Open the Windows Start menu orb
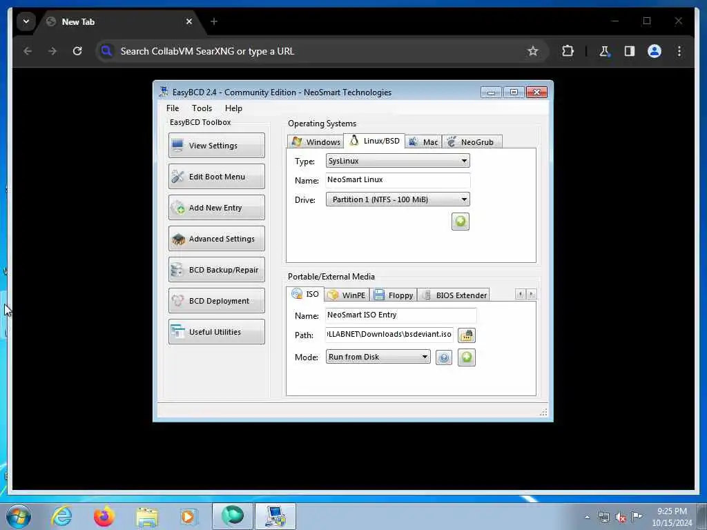Image resolution: width=707 pixels, height=530 pixels. coord(19,516)
